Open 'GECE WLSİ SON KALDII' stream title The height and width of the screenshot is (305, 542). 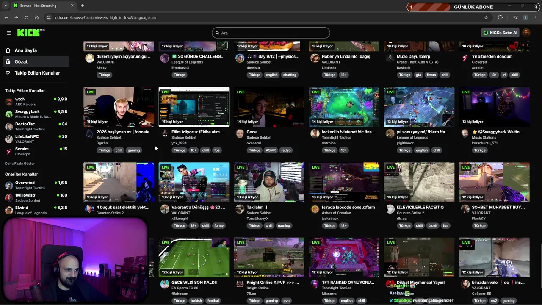(194, 282)
